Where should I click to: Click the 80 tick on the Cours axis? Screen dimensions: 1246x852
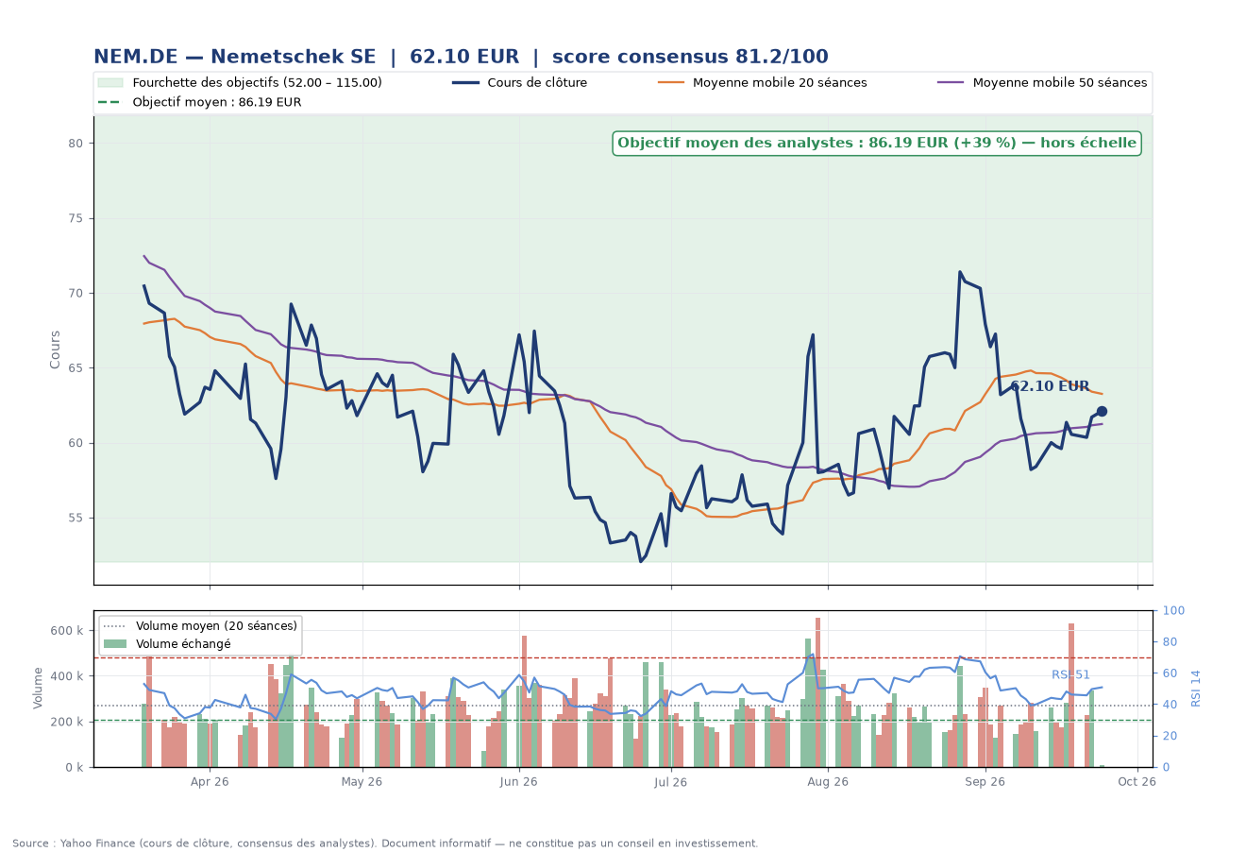[x=76, y=144]
